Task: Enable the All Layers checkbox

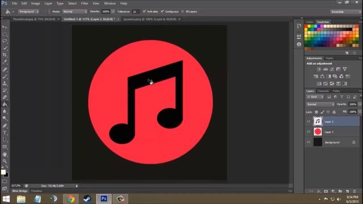Action: [183, 11]
